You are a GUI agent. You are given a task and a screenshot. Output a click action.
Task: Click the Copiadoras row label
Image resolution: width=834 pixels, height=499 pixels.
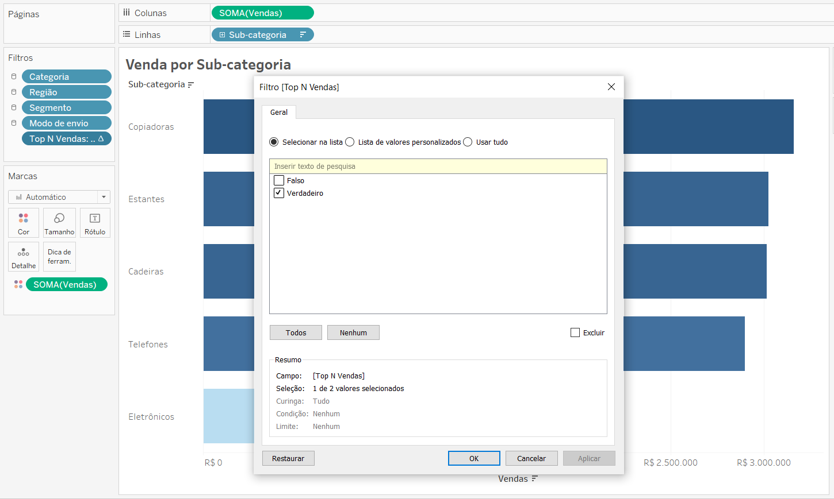(x=151, y=127)
